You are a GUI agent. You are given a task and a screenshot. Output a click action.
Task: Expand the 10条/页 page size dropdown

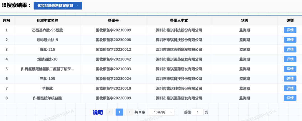(162, 112)
